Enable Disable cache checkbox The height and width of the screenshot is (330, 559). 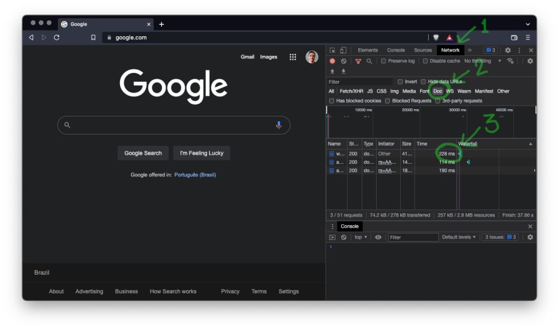coord(426,61)
